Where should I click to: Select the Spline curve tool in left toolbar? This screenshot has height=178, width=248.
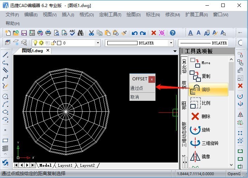pos(5,78)
